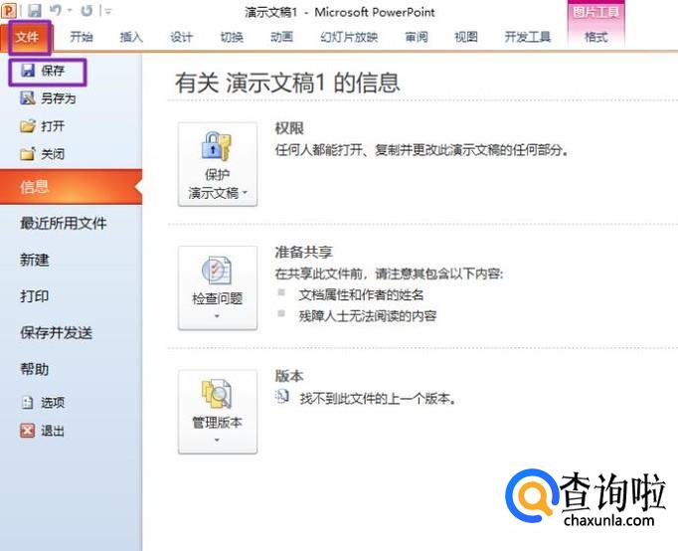Open 最近所用文件 list

click(x=64, y=223)
